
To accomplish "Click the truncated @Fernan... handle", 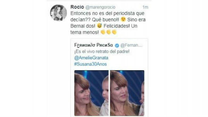I will point(131,45).
